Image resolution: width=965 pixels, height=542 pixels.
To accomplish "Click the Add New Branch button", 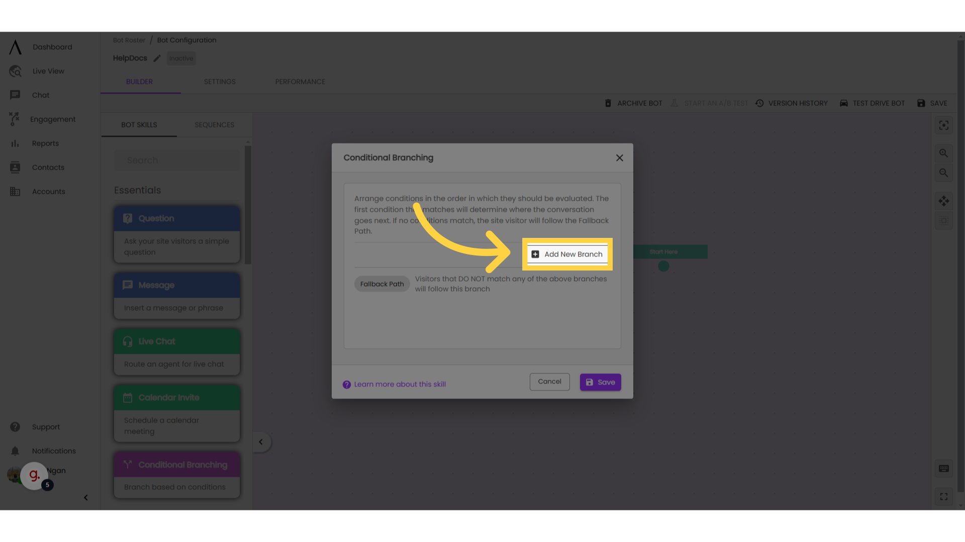I will [x=567, y=254].
